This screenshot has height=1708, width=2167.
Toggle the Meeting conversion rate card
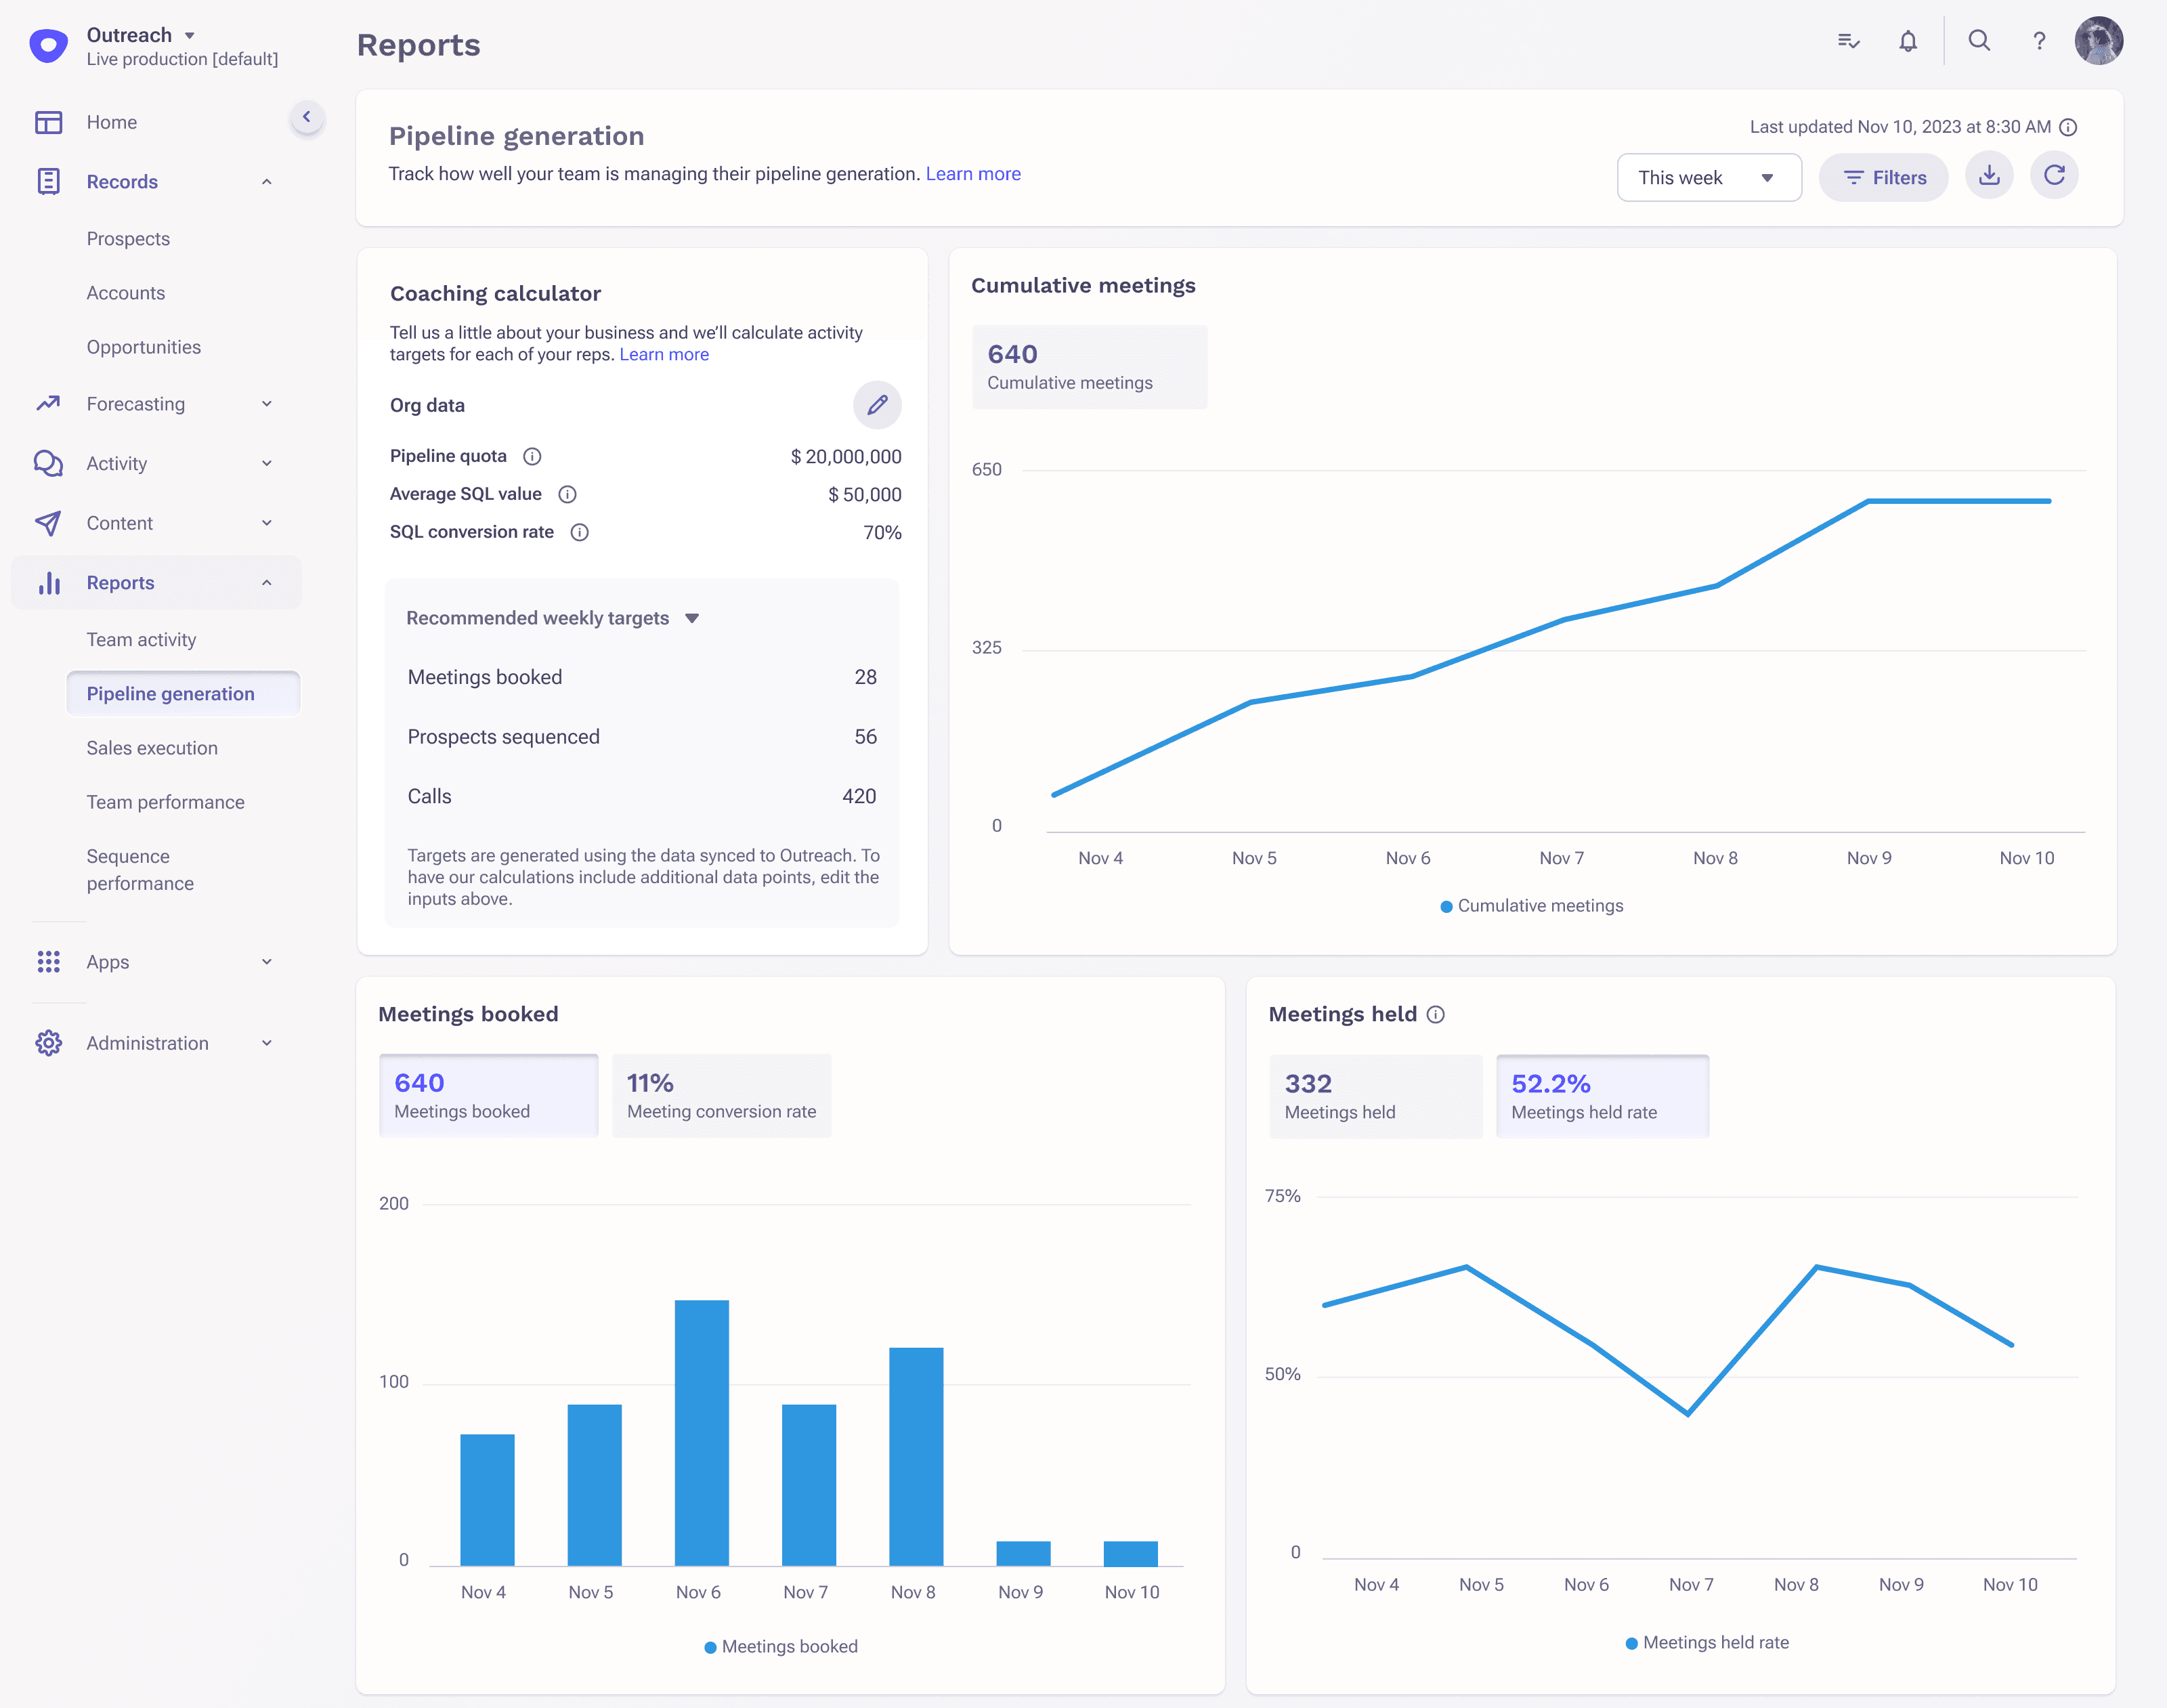(x=721, y=1095)
